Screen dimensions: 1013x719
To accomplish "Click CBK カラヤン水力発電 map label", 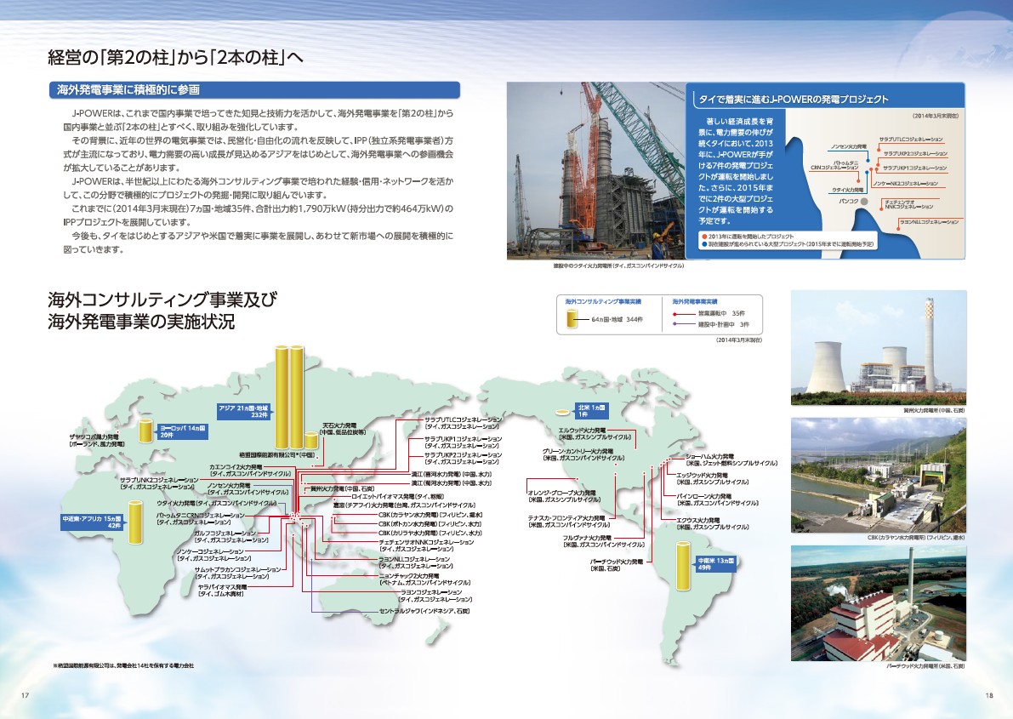I will pos(430,516).
